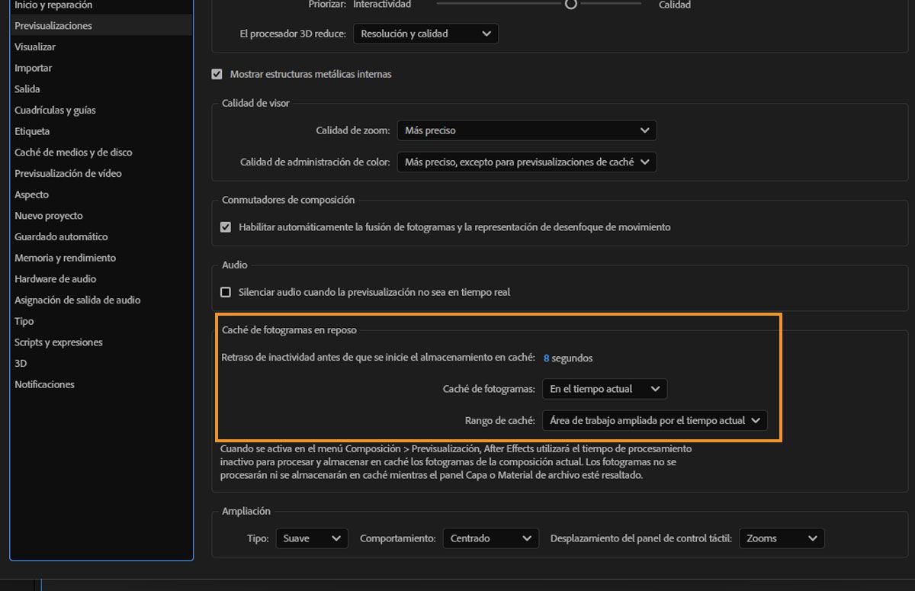
Task: Click the 8 segundos delay value
Action: [x=568, y=358]
